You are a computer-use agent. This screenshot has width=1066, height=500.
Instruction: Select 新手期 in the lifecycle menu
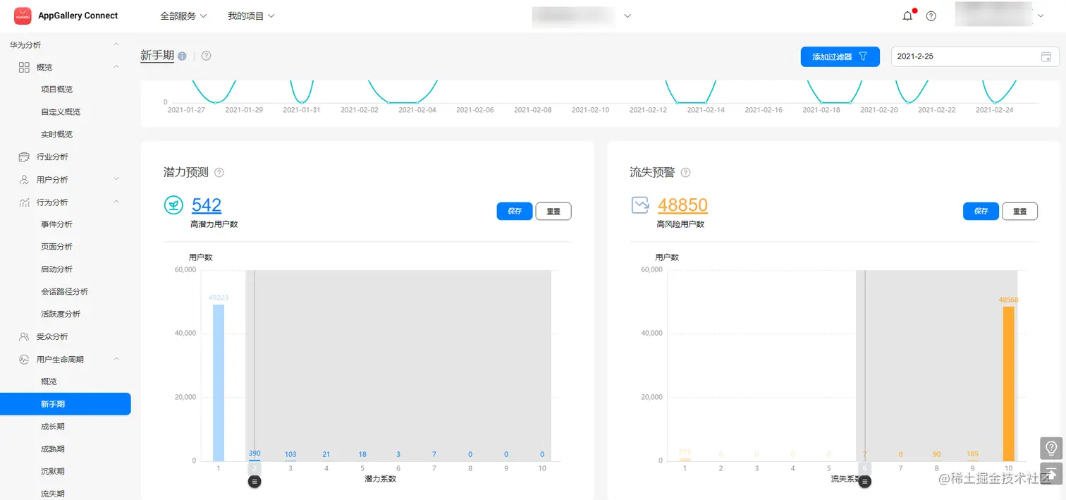(x=65, y=404)
